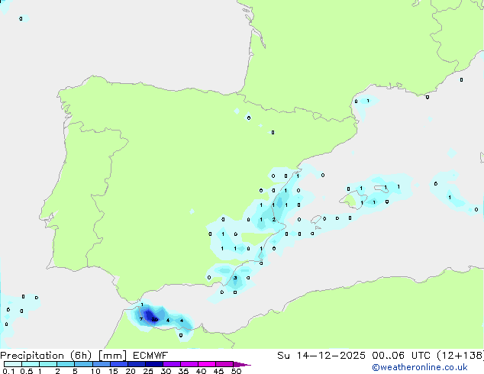
Task: Click the date "Su 14-12-2025"
Action: [x=321, y=356]
